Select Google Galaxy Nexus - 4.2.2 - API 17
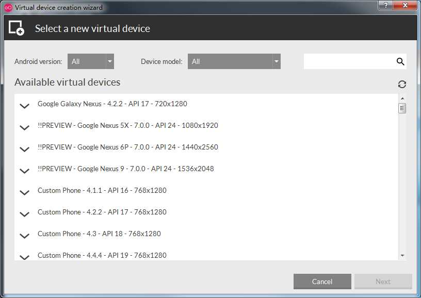Image resolution: width=421 pixels, height=298 pixels. tap(112, 104)
